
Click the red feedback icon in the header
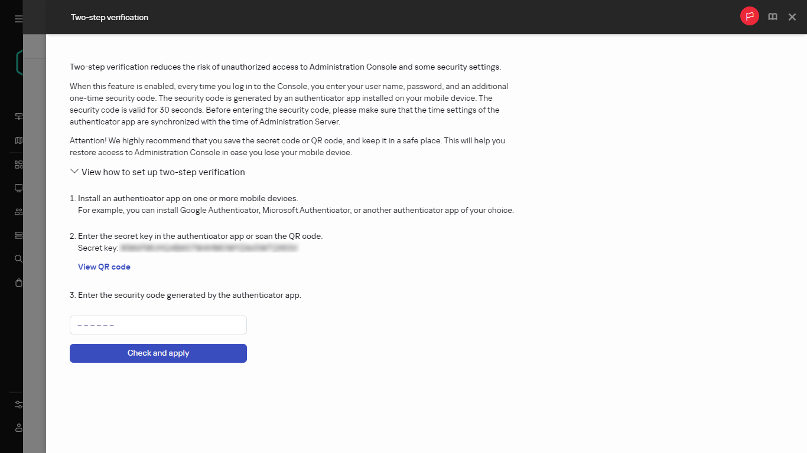tap(749, 16)
